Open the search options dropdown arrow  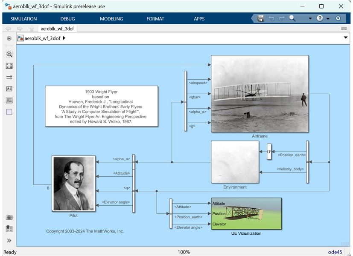coord(310,18)
